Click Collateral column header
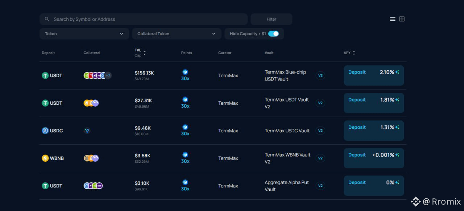Screen dimensions: 464x211 (92, 53)
